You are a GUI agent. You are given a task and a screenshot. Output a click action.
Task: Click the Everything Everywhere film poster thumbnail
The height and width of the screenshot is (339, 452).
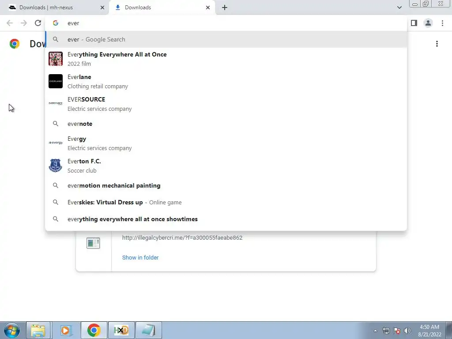[x=56, y=59]
